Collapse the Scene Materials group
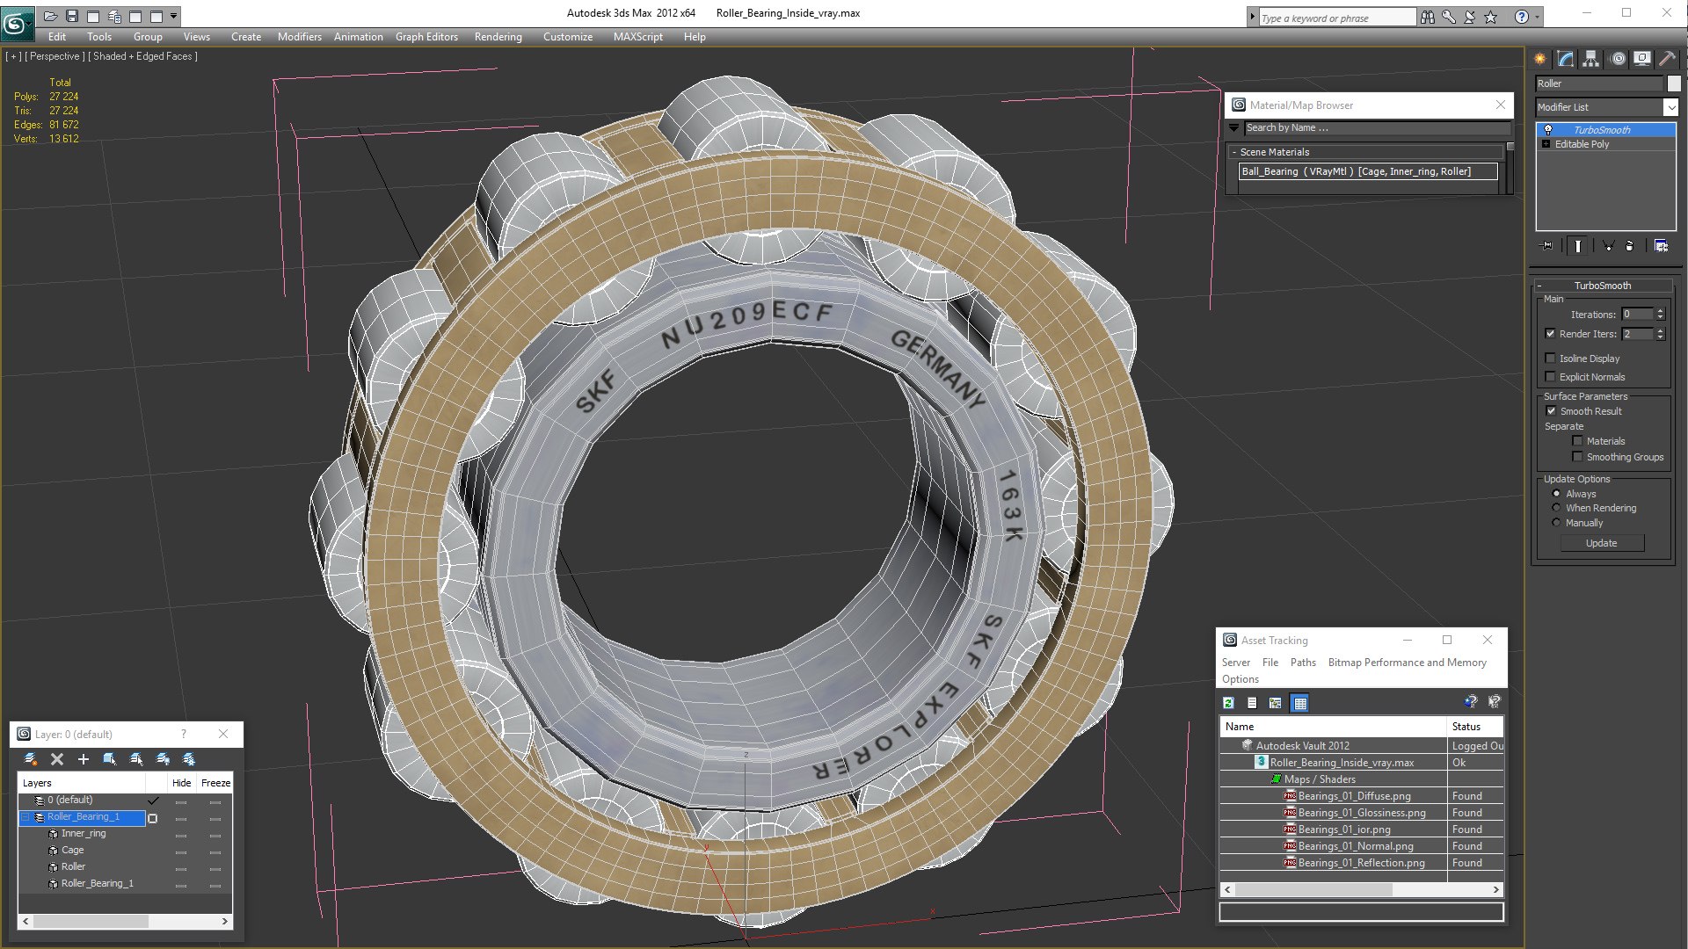1688x949 pixels. 1233,152
